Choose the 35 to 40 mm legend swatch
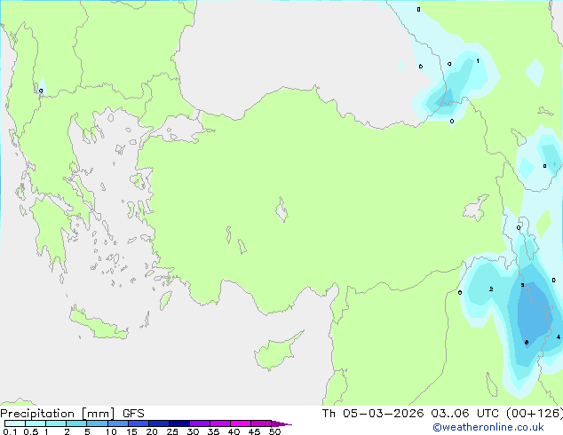Screen dimensions: 563x435 tap(219, 423)
